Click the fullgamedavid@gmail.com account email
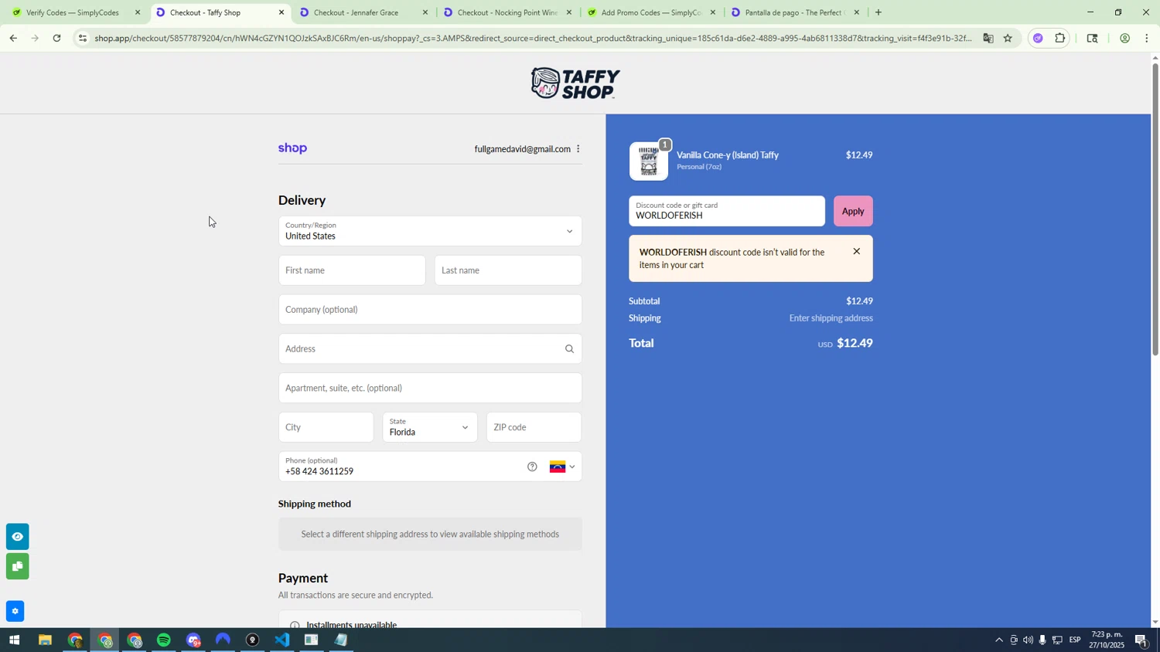1160x652 pixels. click(522, 149)
